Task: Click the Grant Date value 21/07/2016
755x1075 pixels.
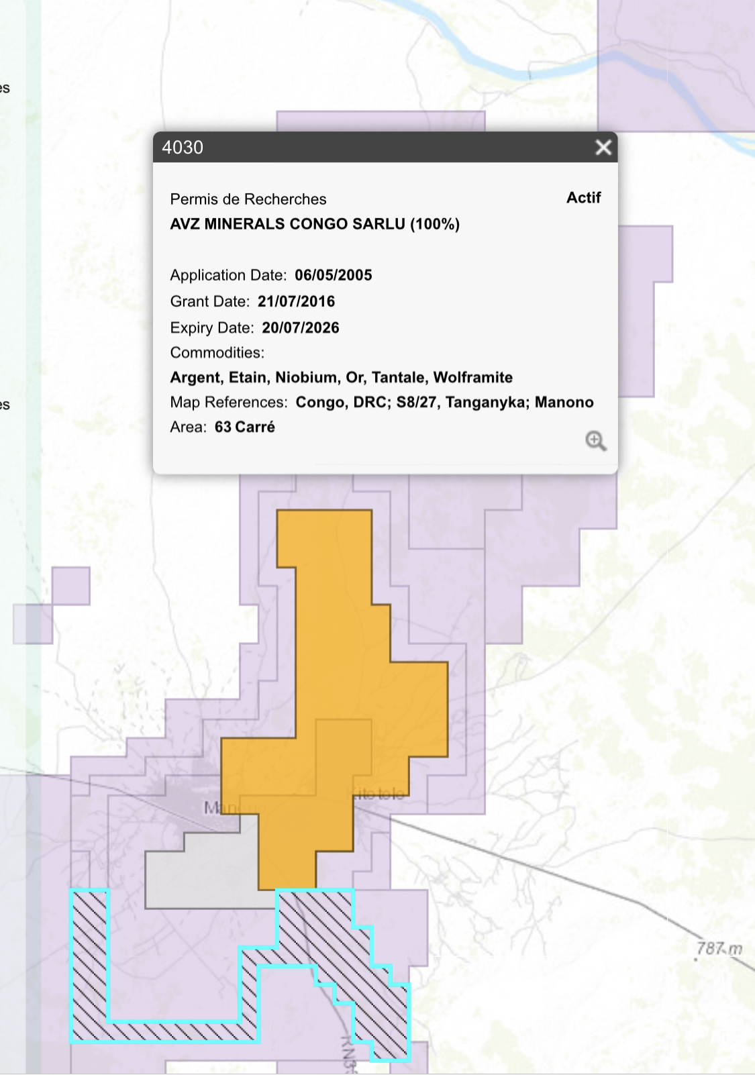Action: click(x=296, y=301)
